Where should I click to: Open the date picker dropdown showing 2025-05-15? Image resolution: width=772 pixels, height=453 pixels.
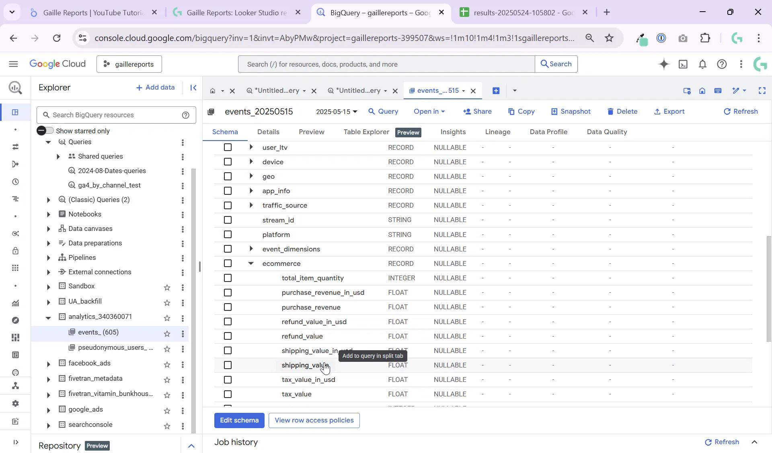[337, 112]
